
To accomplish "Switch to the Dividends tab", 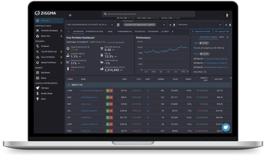I will pos(153,32).
